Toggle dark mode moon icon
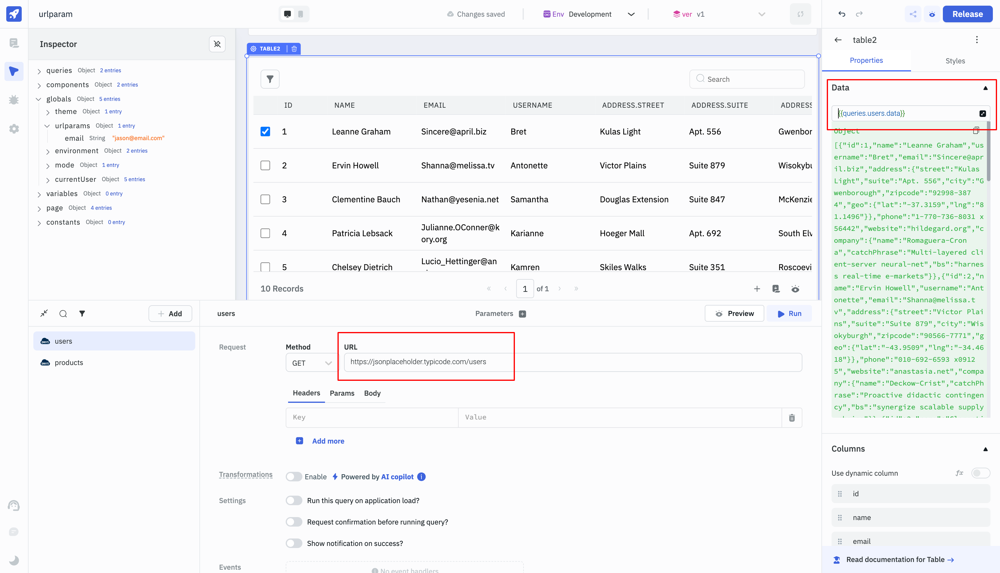The image size is (1000, 573). click(x=14, y=560)
